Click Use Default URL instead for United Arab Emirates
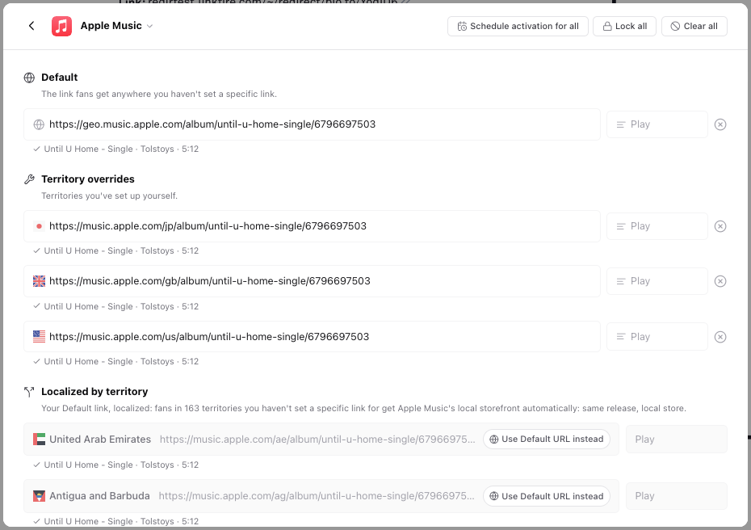751x530 pixels. pos(547,440)
